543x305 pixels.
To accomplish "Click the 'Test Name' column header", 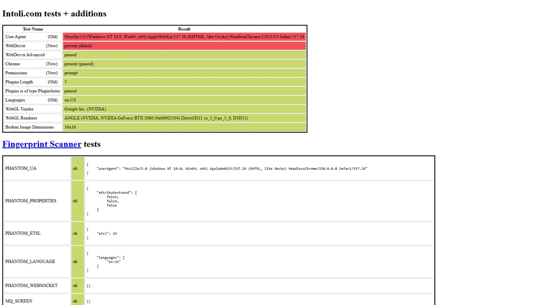I will click(33, 29).
